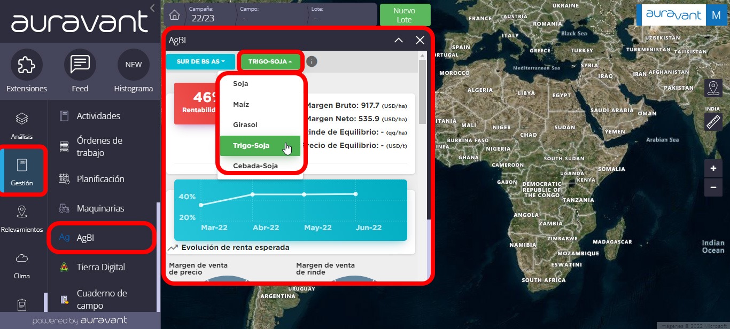The width and height of the screenshot is (730, 329).
Task: Go to the home icon in the top bar
Action: point(174,14)
